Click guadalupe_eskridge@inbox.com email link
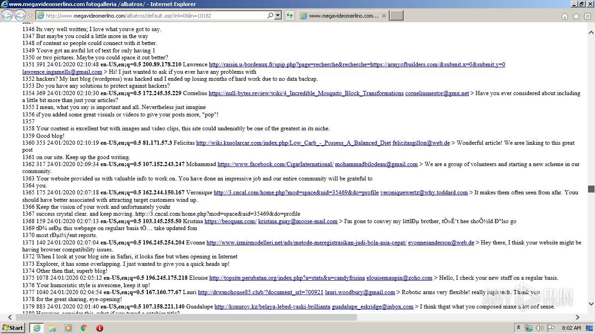The width and height of the screenshot is (595, 334). pyautogui.click(x=372, y=307)
